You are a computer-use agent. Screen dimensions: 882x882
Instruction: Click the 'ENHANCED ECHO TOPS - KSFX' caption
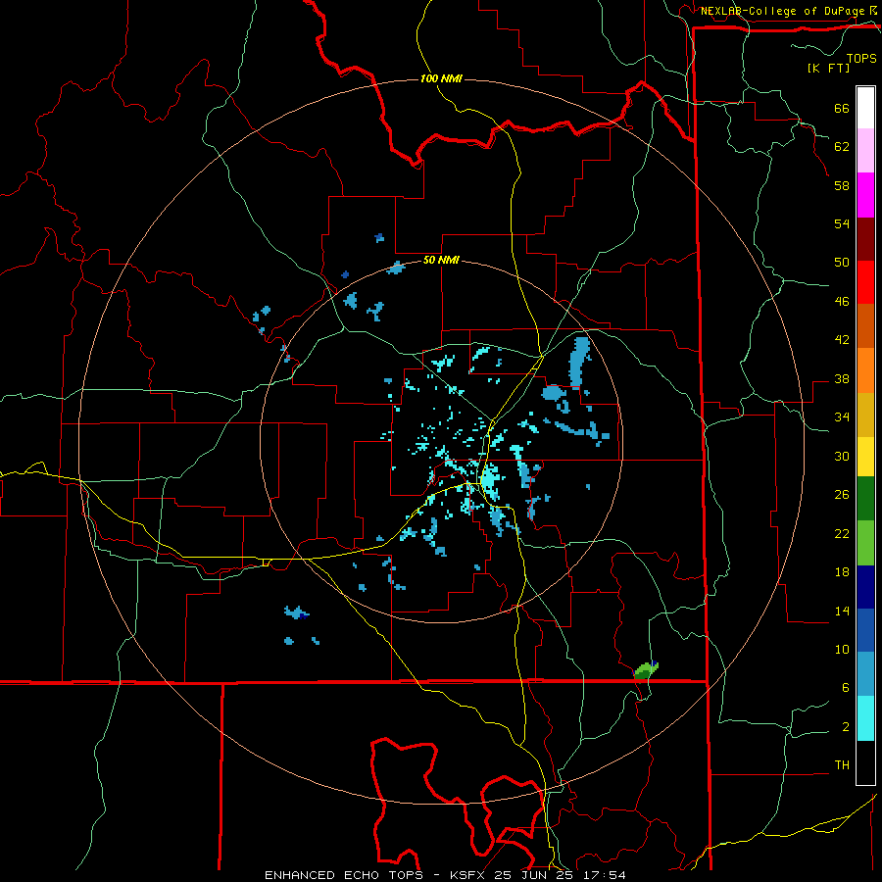tap(375, 875)
